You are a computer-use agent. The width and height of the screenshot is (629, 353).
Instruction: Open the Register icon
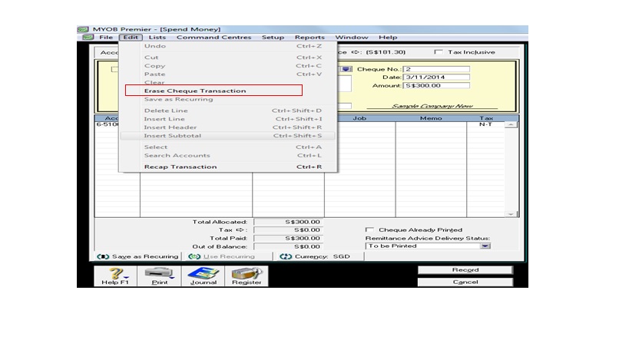tap(247, 275)
